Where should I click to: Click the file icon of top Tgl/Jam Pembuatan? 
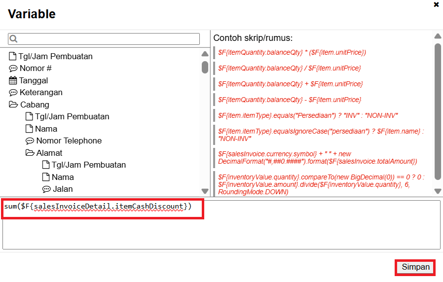coord(13,56)
